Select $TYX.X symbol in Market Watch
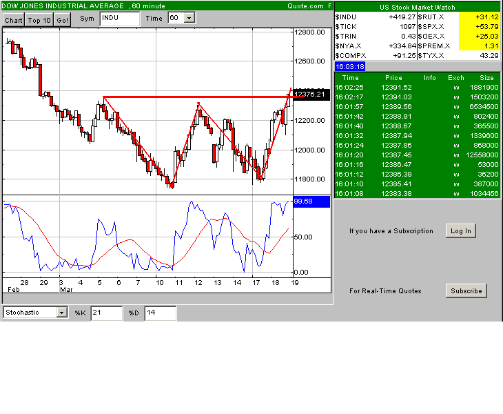Viewport: 503px width, 414px height. tap(431, 56)
